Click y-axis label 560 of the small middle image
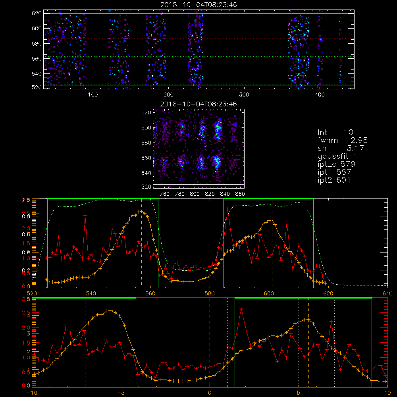Image resolution: width=397 pixels, height=397 pixels. (x=146, y=158)
